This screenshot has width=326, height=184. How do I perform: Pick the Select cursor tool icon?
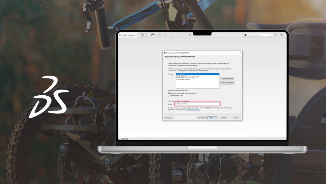coord(184,35)
